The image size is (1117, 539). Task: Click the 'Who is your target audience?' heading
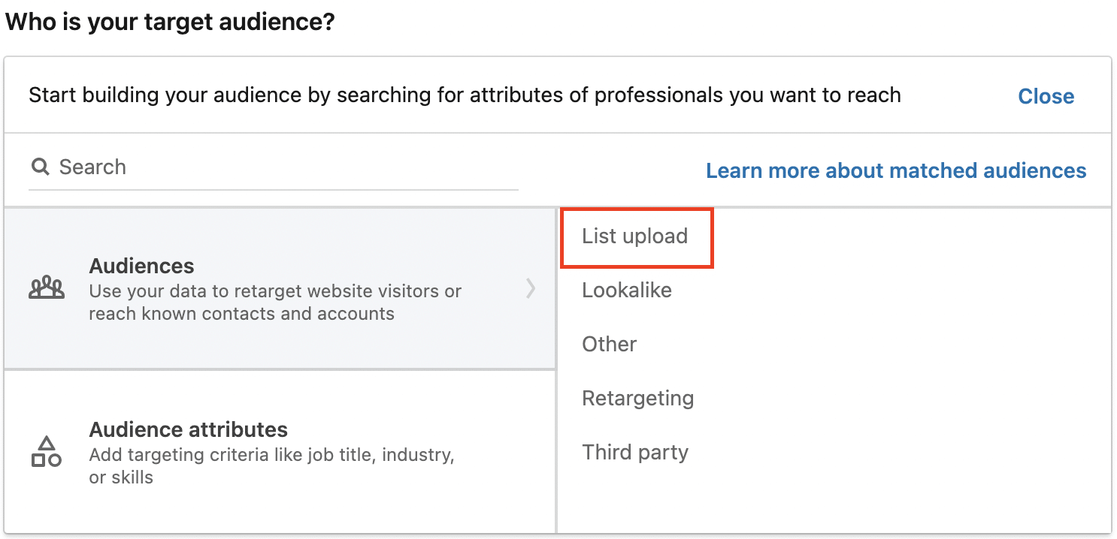(x=171, y=22)
